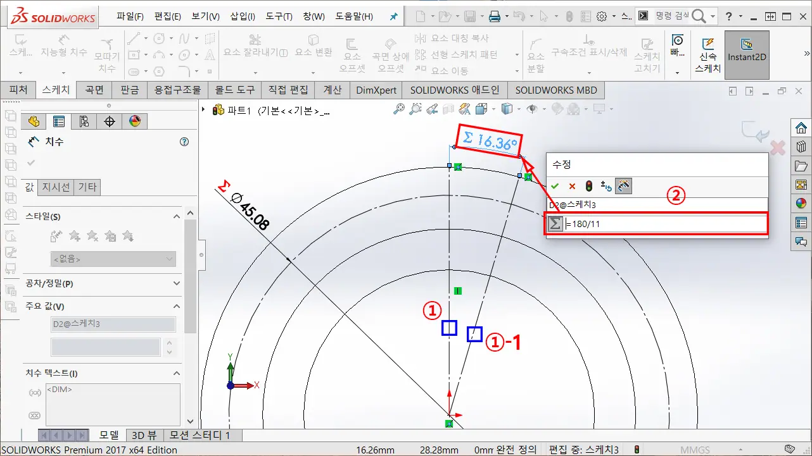This screenshot has width=812, height=456.
Task: Open the style <없음> combo box
Action: tap(113, 259)
